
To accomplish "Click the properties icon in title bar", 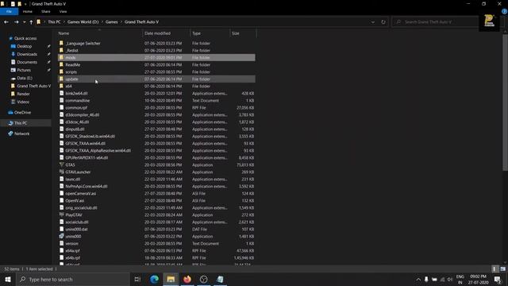I will 13,4.
